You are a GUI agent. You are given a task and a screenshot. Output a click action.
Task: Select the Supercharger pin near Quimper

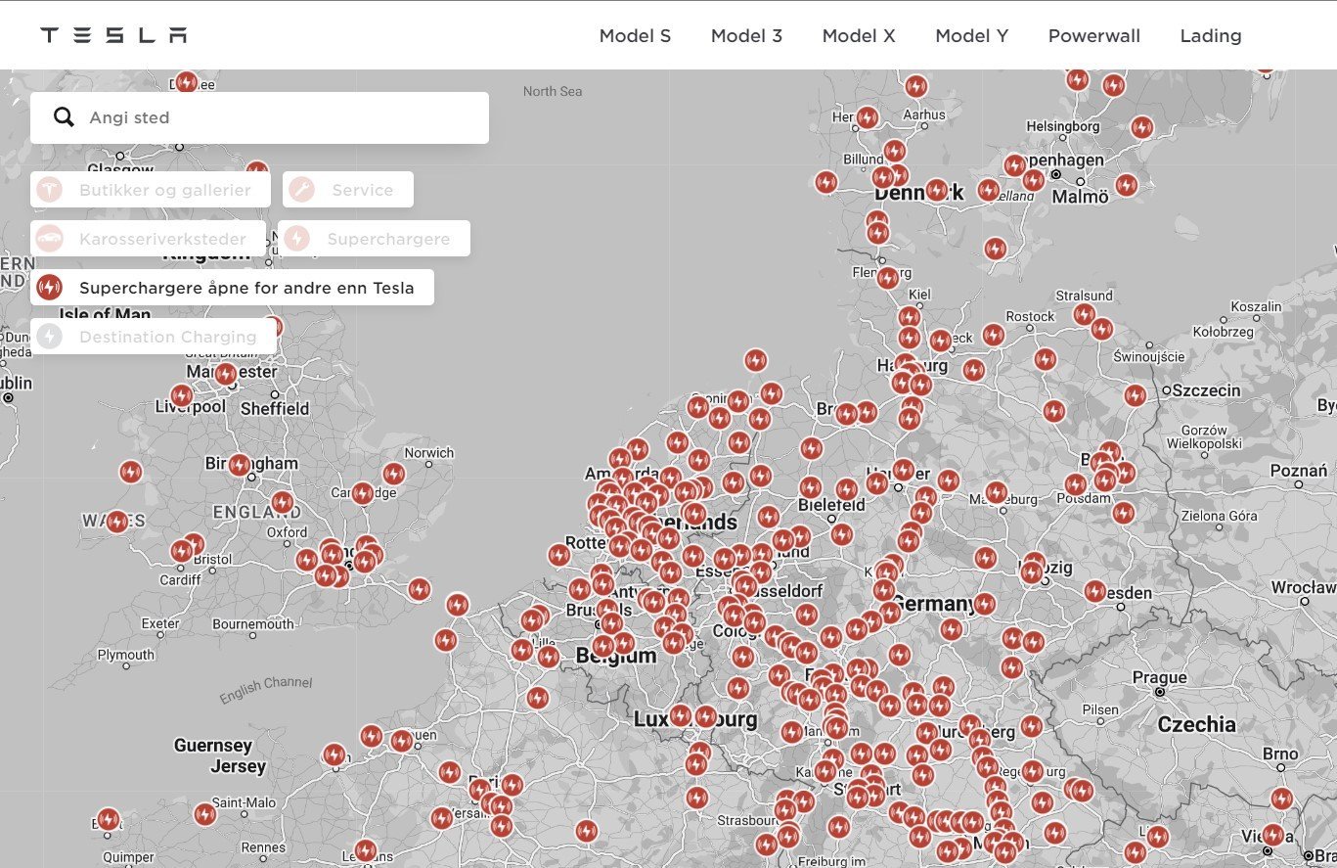click(109, 819)
